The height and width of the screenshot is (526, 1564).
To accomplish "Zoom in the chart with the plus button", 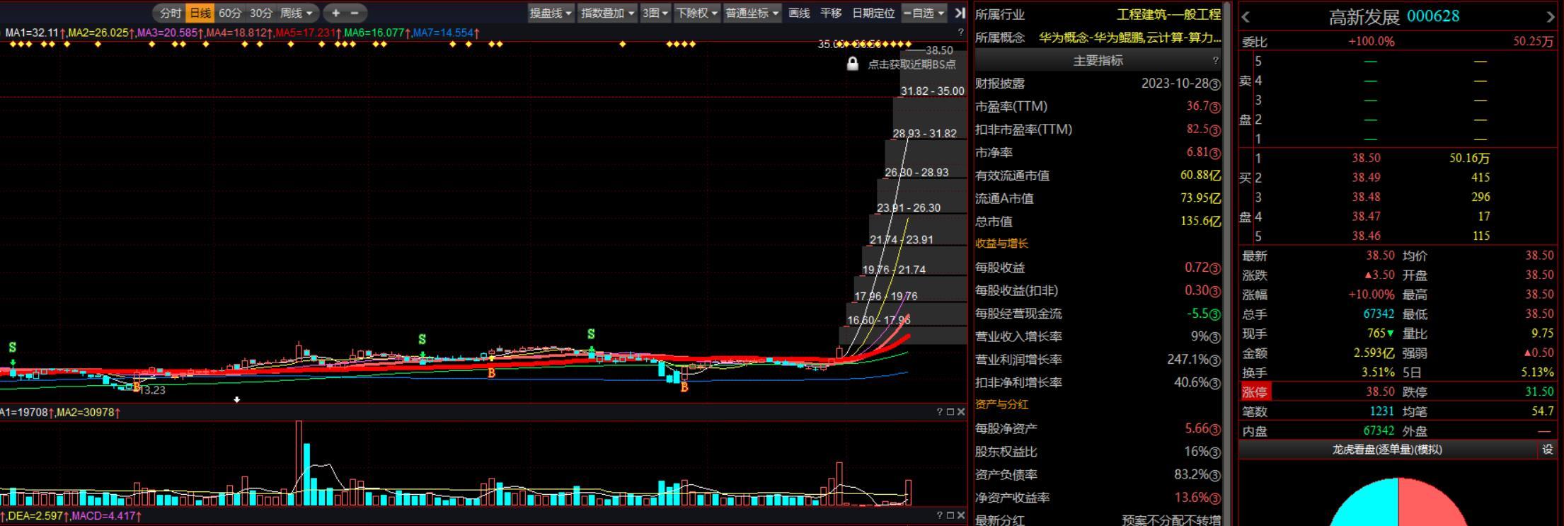I will [336, 13].
